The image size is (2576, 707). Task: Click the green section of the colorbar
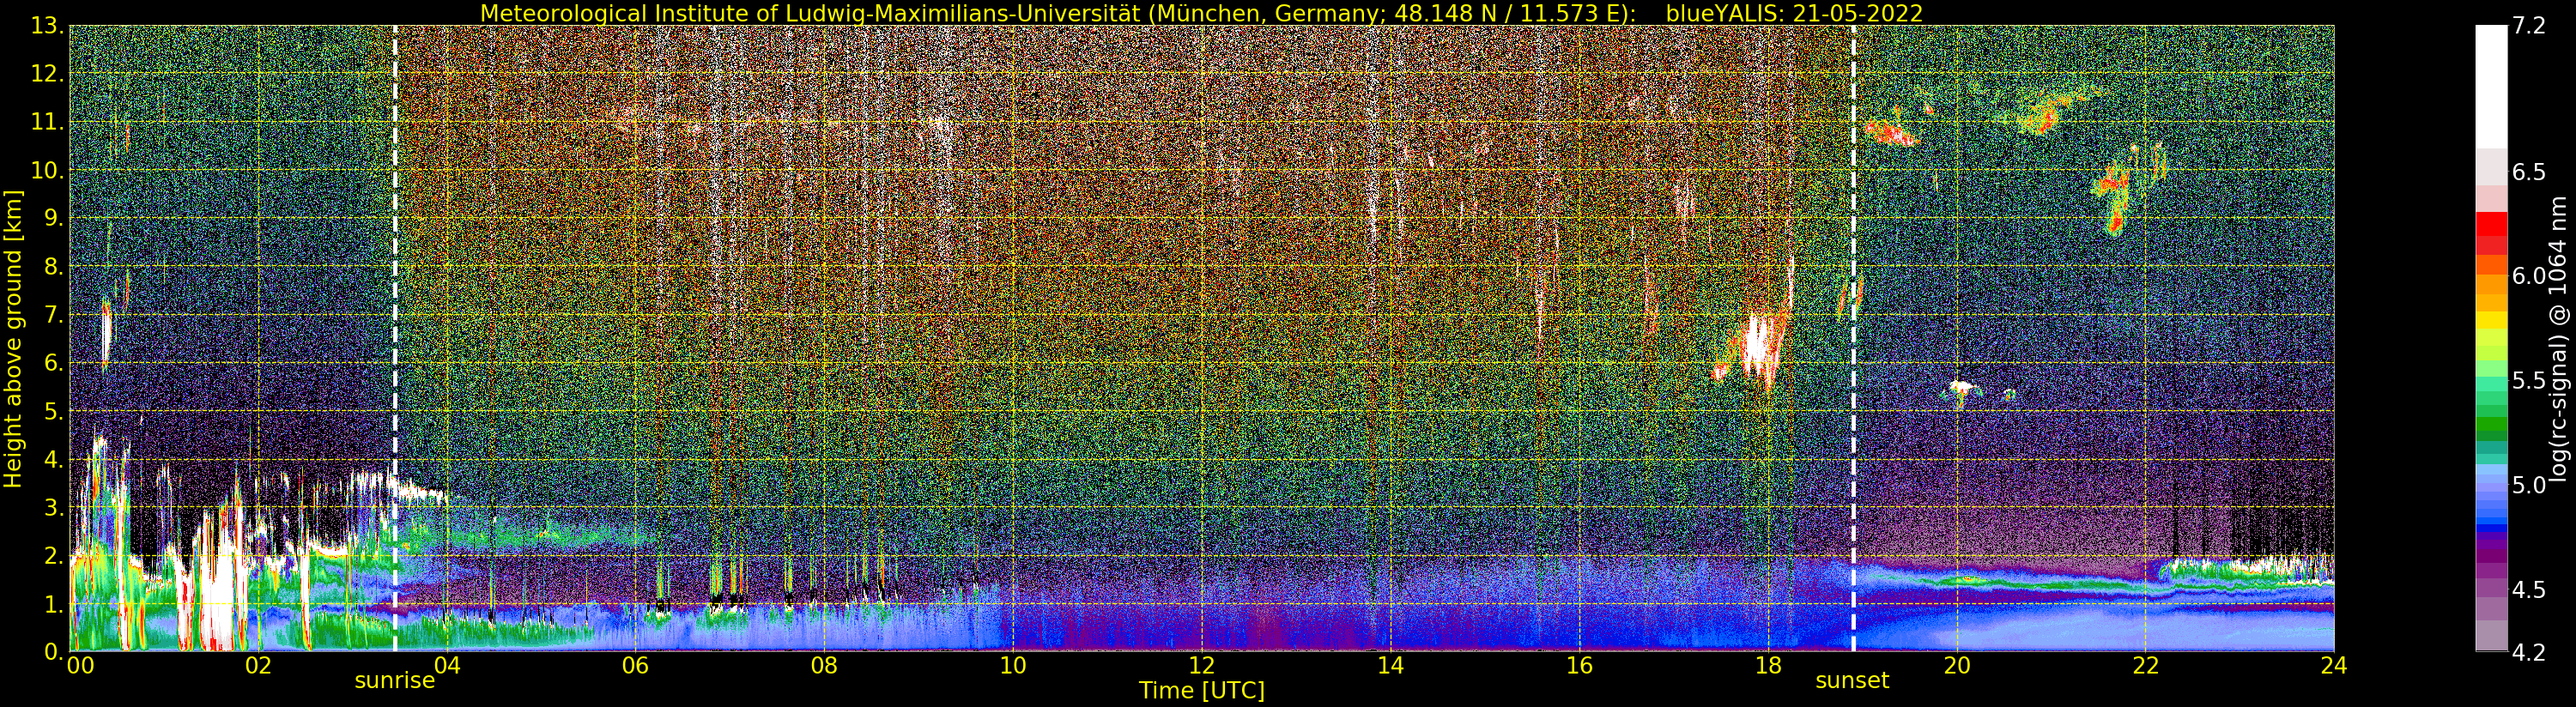coord(2491,410)
